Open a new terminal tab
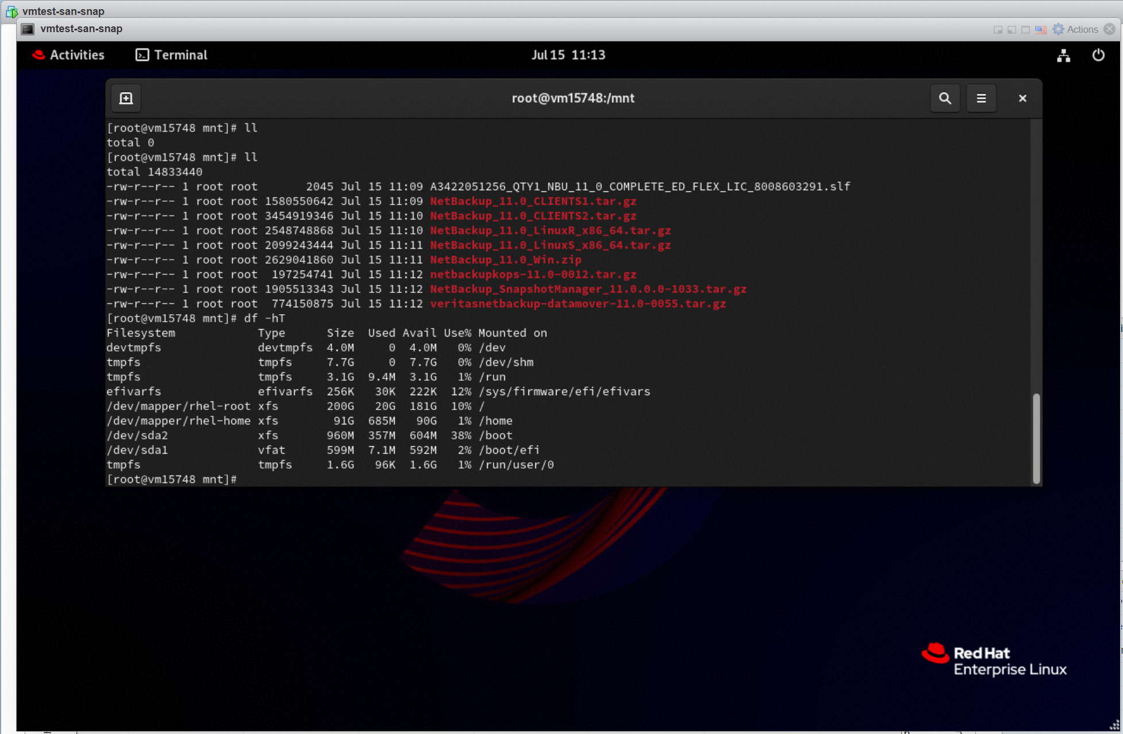Image resolution: width=1123 pixels, height=734 pixels. (126, 98)
